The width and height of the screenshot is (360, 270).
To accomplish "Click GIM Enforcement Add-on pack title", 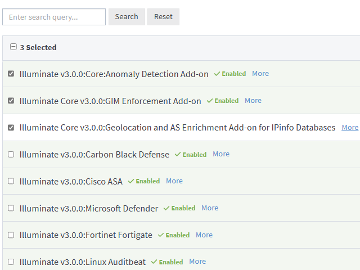I will coord(110,101).
